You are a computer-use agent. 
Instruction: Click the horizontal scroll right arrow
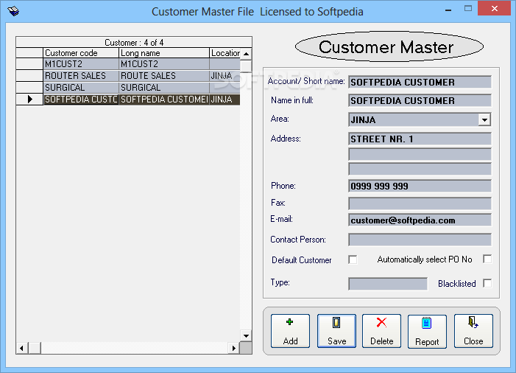(234, 348)
